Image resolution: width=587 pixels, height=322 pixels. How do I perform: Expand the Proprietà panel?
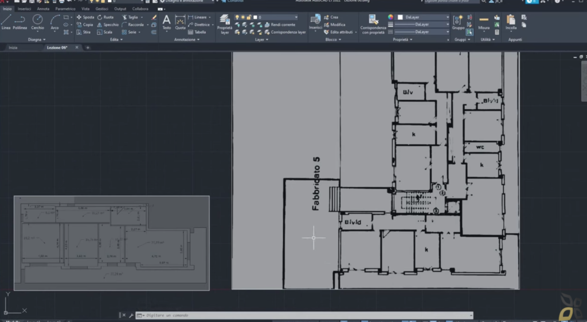tap(402, 39)
